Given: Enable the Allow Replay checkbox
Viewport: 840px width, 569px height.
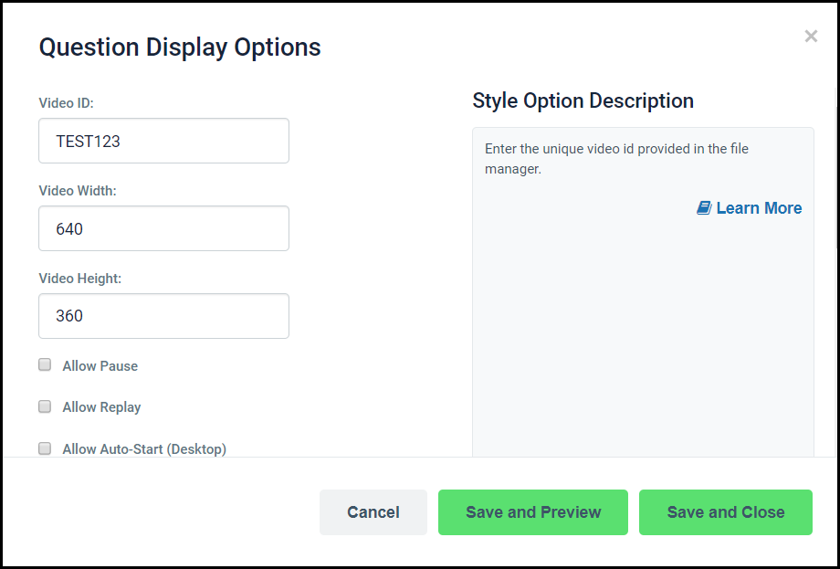Looking at the screenshot, I should [x=45, y=406].
